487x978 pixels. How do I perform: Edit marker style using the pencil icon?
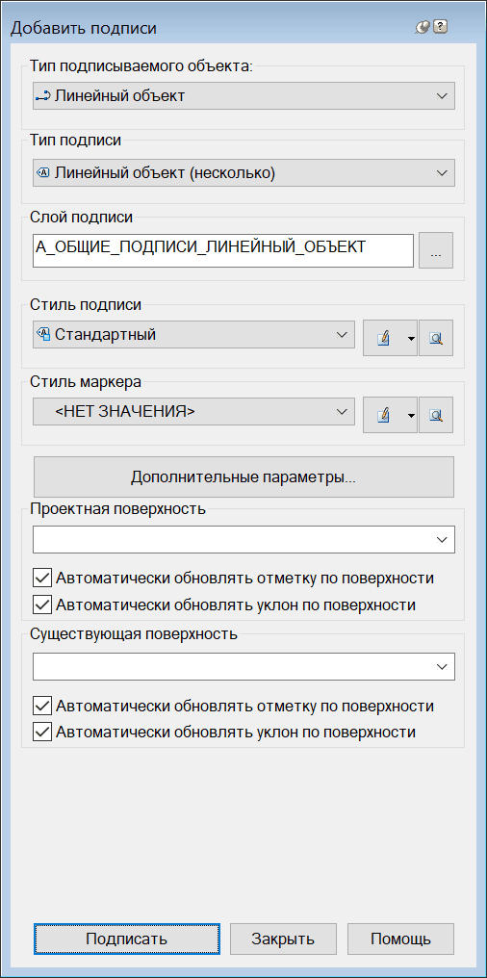click(383, 416)
